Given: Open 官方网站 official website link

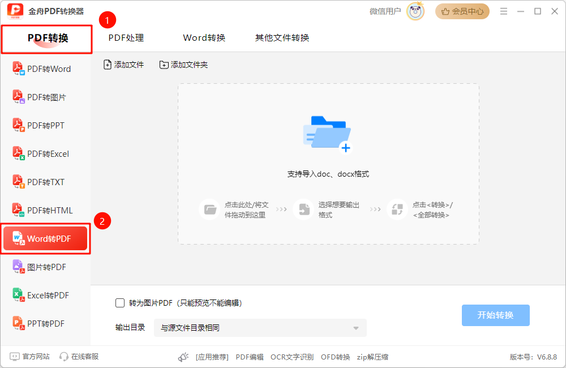Looking at the screenshot, I should click(x=29, y=357).
